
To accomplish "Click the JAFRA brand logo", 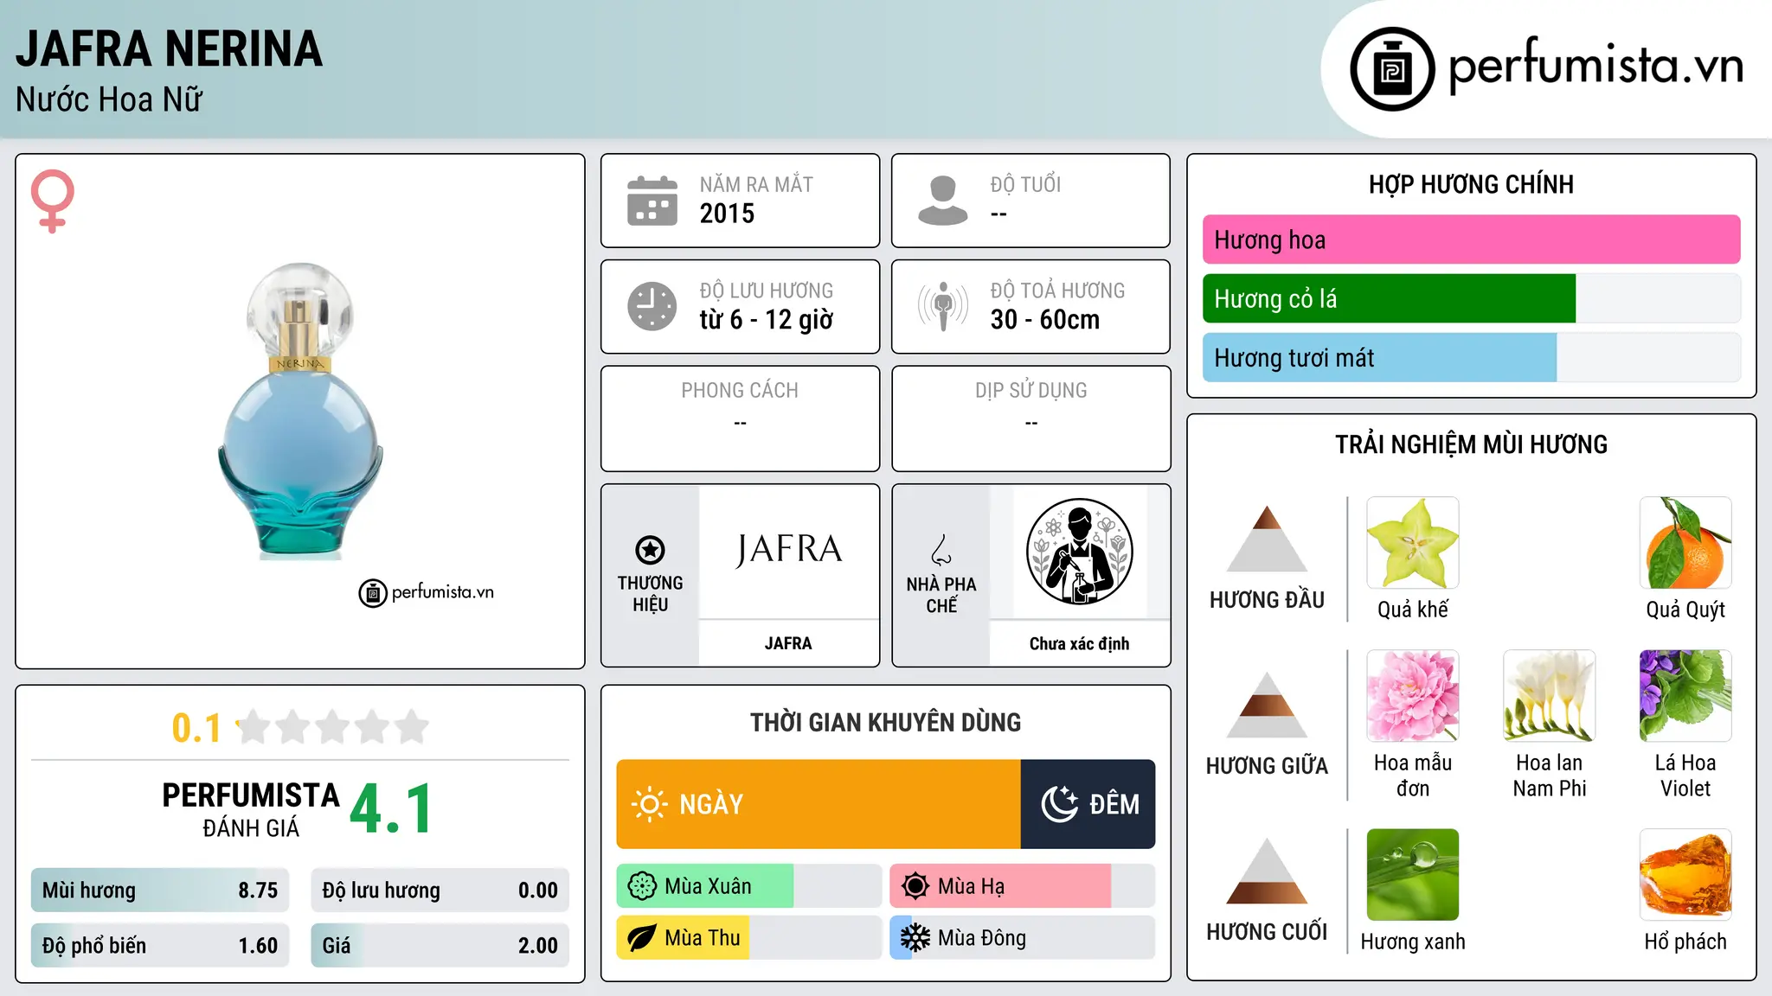I will tap(788, 550).
